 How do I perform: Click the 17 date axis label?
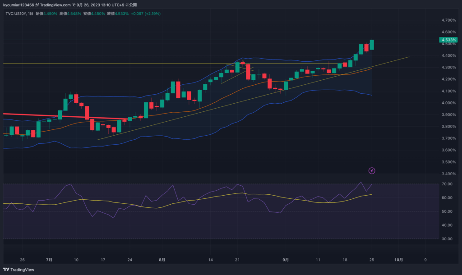103,260
